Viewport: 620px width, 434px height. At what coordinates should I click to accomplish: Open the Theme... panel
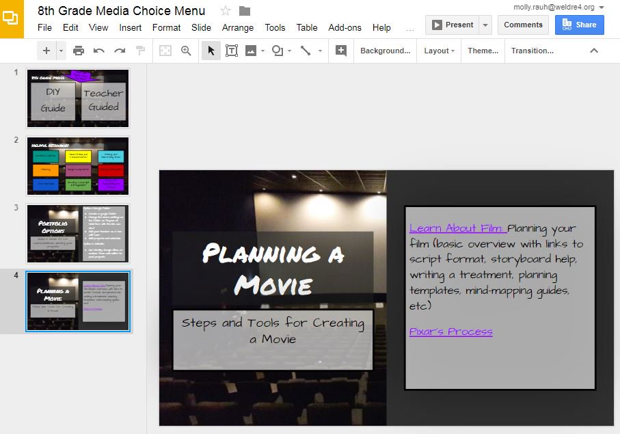[x=483, y=51]
